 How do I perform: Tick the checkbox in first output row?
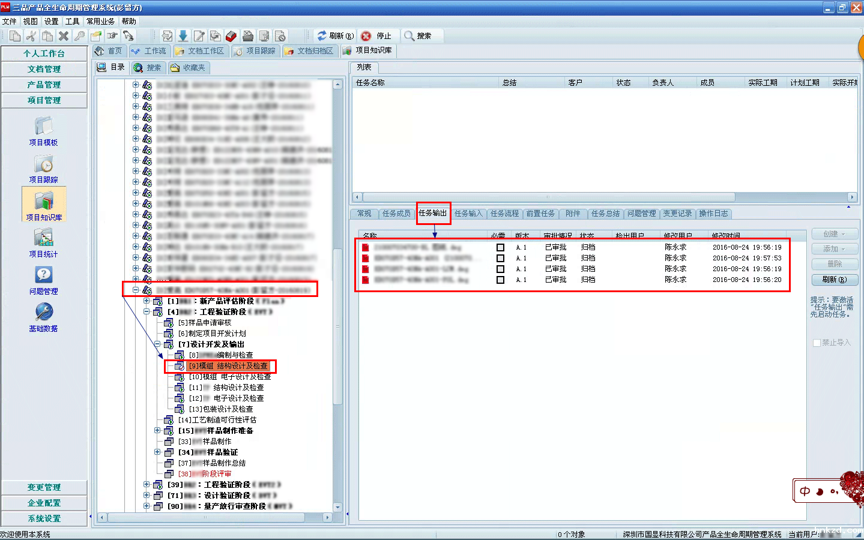point(500,247)
